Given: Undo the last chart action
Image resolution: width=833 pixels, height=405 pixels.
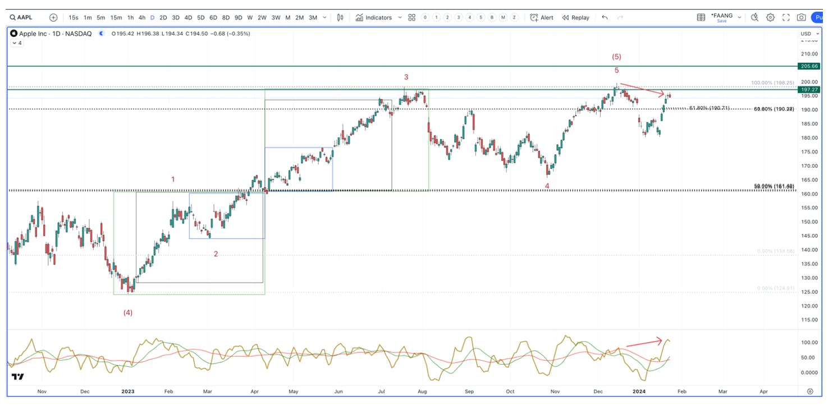Looking at the screenshot, I should click(605, 17).
